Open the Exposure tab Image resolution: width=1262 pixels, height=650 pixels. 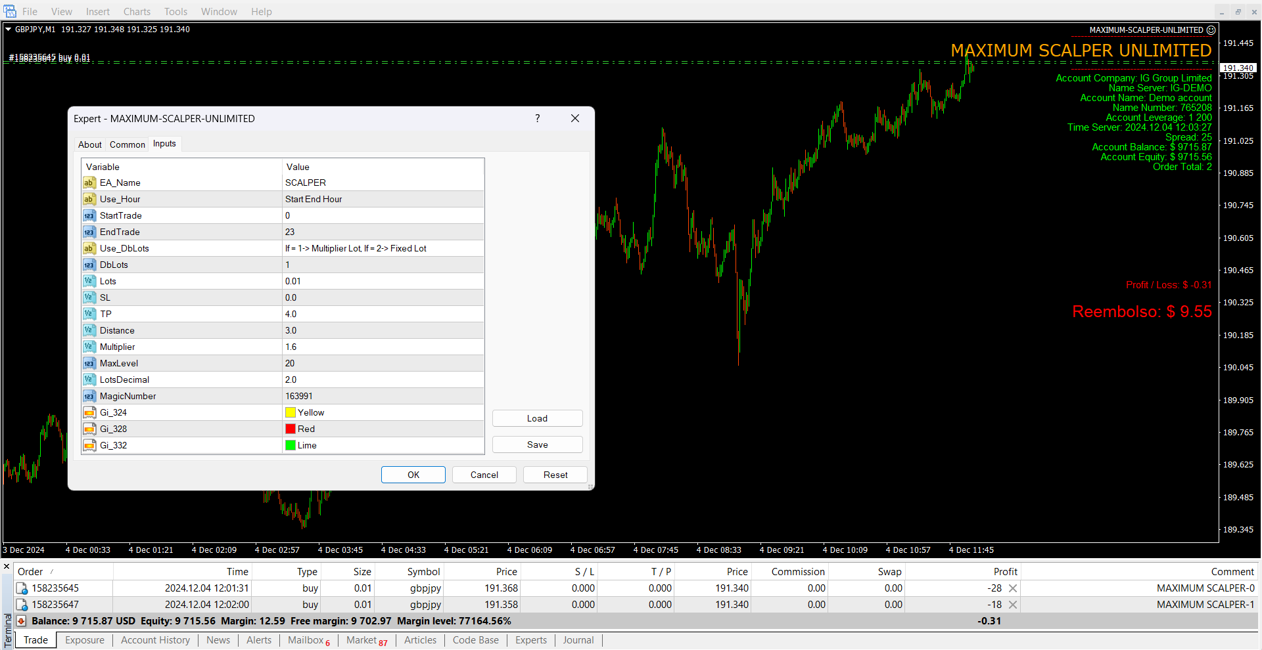click(85, 640)
